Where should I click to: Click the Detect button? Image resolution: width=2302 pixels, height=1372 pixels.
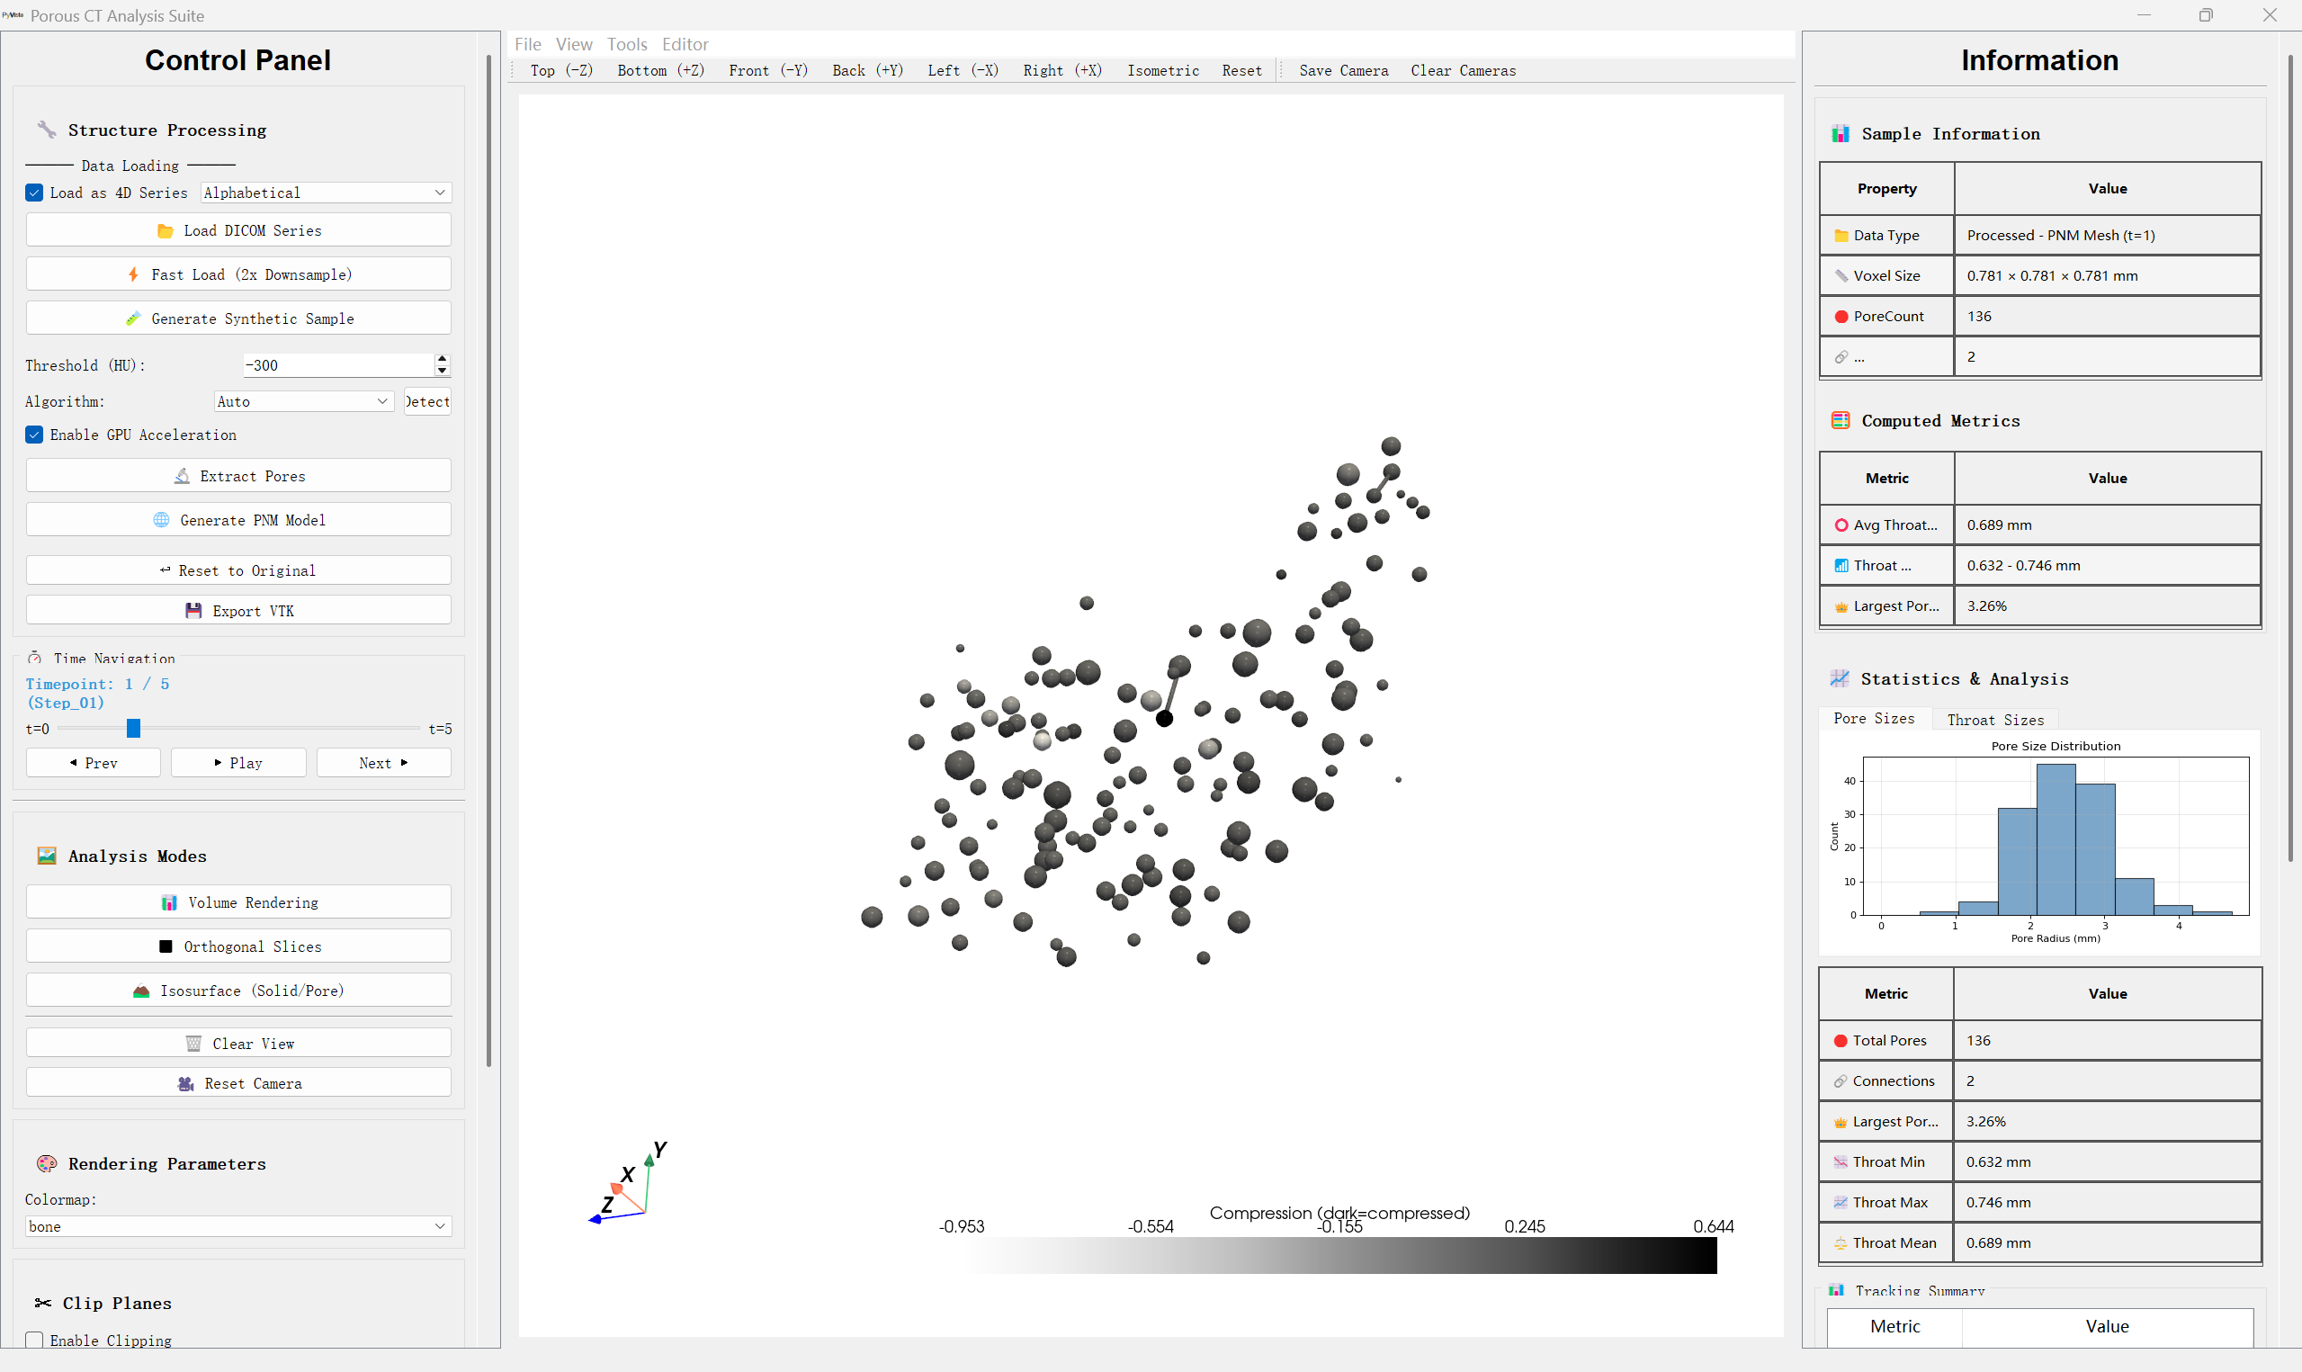(x=427, y=401)
